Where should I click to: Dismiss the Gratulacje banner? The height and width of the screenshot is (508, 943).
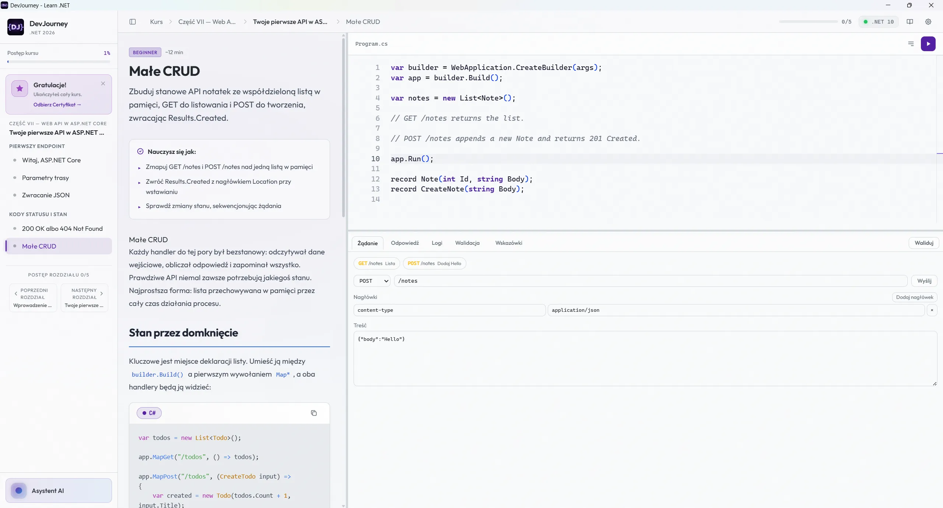click(103, 84)
